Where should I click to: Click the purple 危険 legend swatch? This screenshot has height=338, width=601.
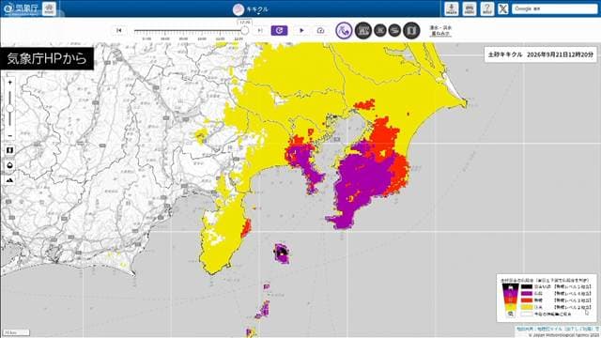527,294
